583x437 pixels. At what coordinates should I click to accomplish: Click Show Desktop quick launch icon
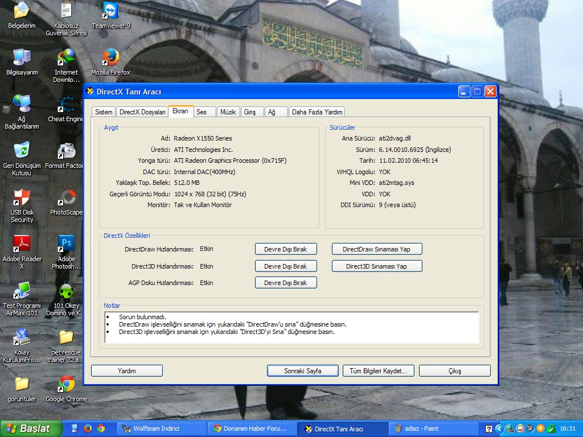tap(75, 428)
